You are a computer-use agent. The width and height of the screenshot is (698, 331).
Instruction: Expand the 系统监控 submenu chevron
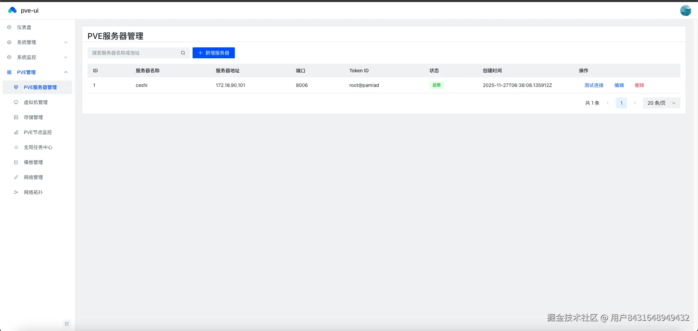click(x=66, y=57)
